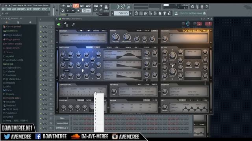Click the undo history circular arrow icon
The image size is (252, 141).
pyautogui.click(x=193, y=7)
